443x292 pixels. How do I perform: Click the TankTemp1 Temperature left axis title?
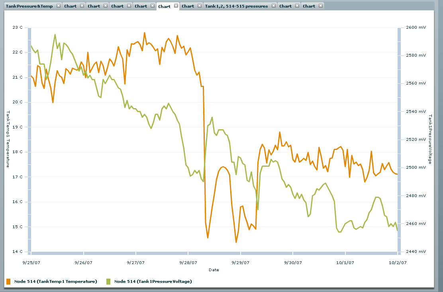7,139
